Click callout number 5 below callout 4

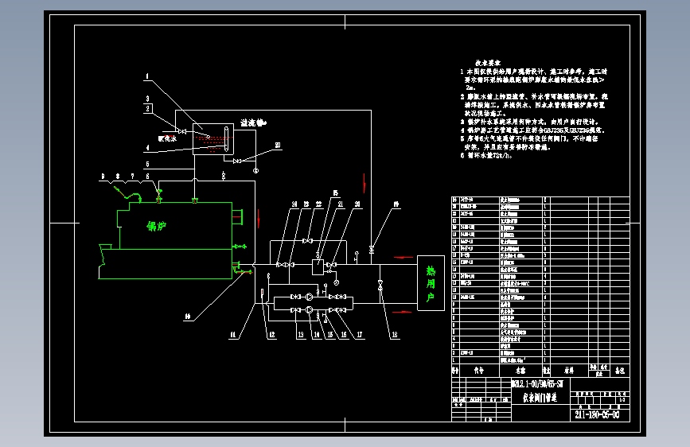pos(147,164)
